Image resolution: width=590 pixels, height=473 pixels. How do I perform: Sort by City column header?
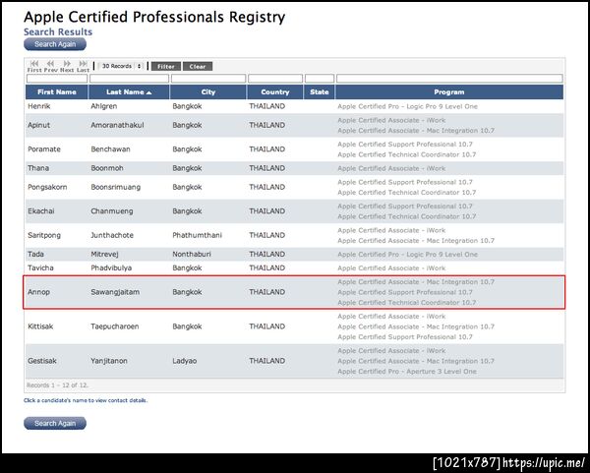point(208,92)
